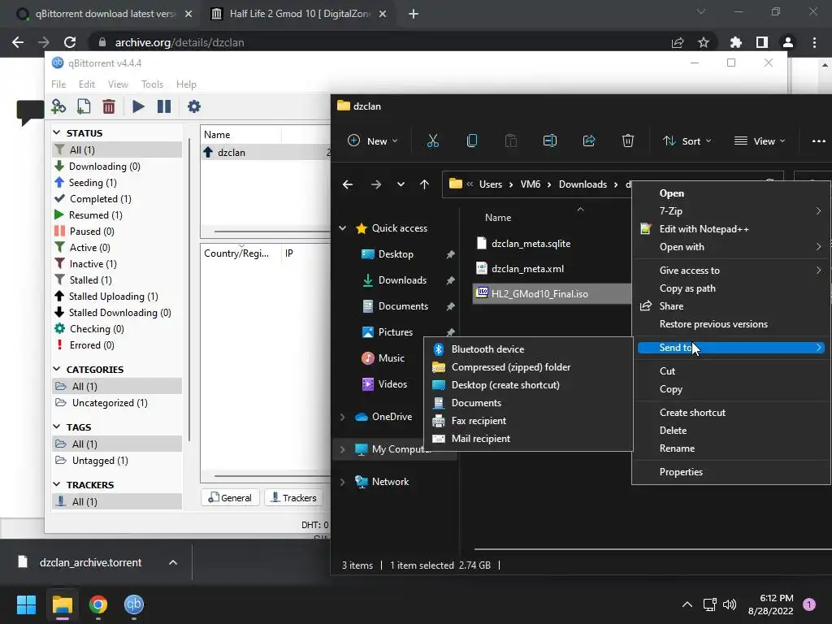Show hidden tray icons chevron
This screenshot has height=624, width=832.
click(x=687, y=604)
